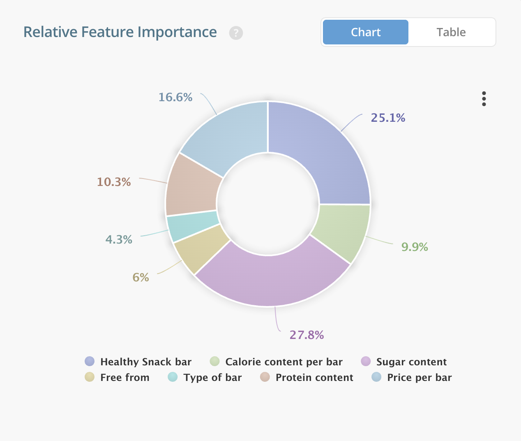Screen dimensions: 521x441
Task: Click the Protein content legend dot
Action: (x=265, y=377)
